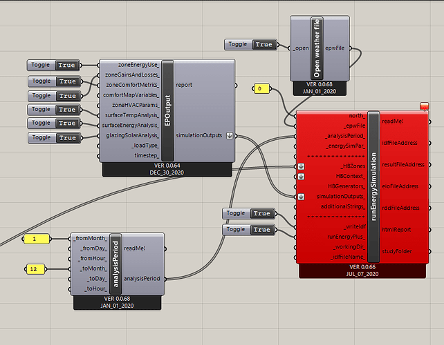Click the arrow icon next to _HBZones

click(301, 166)
